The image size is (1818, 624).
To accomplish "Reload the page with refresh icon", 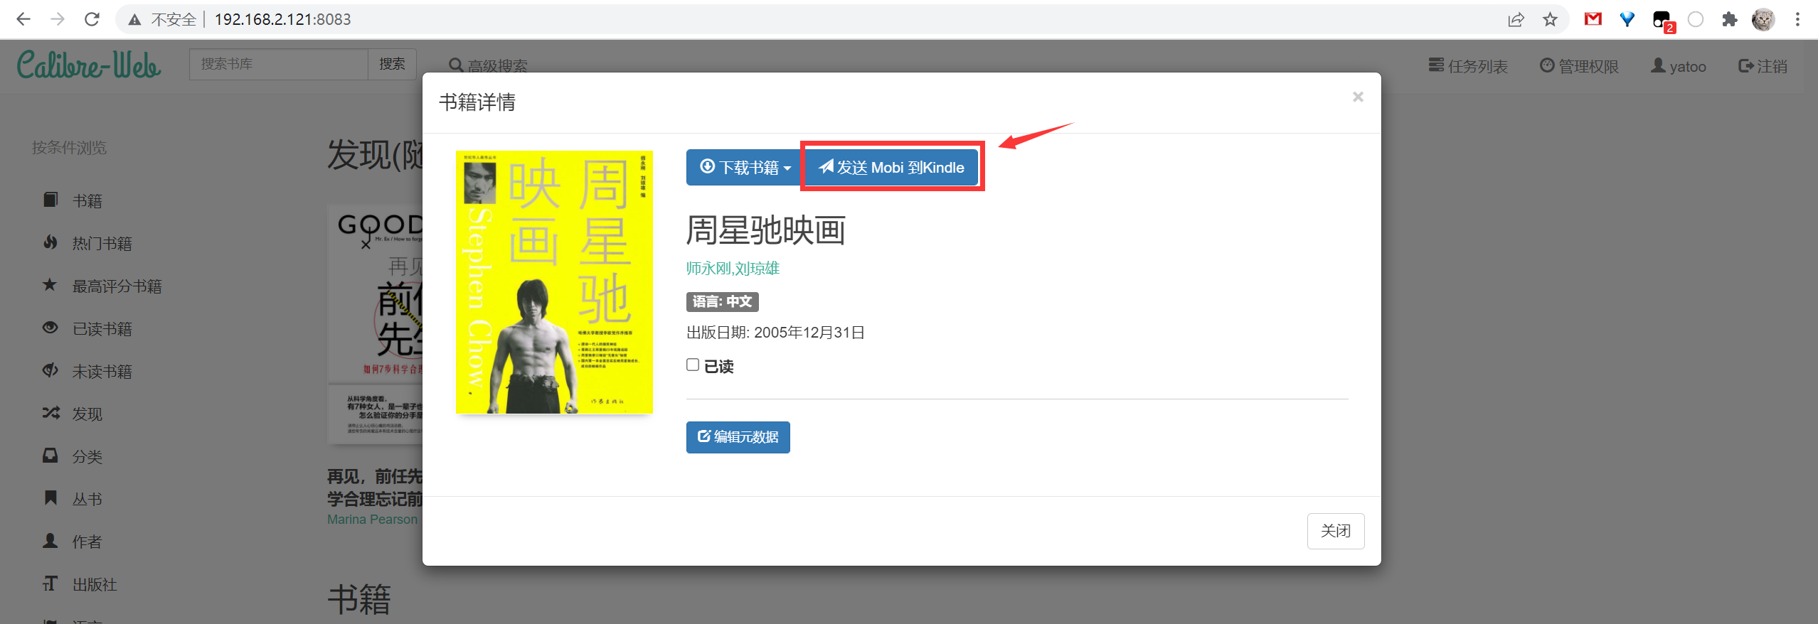I will coord(92,19).
